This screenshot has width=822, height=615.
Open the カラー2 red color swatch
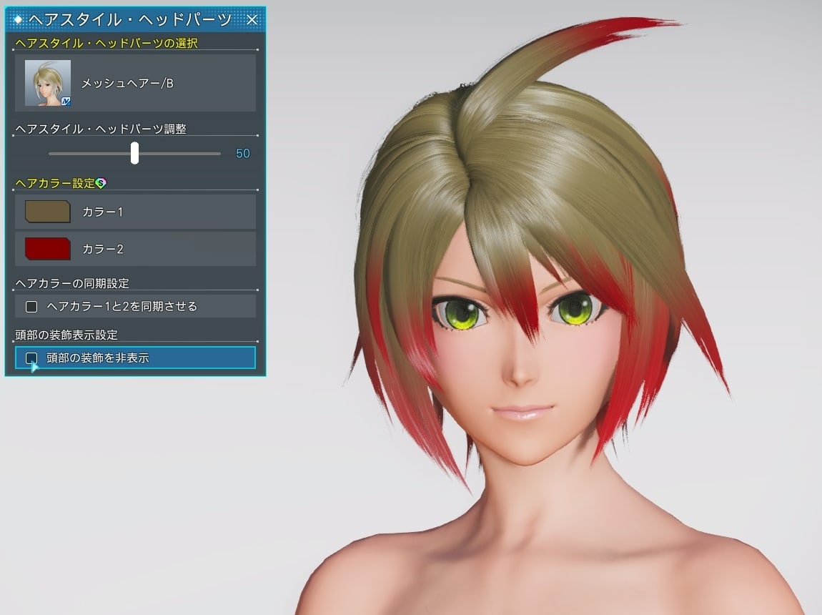coord(48,249)
